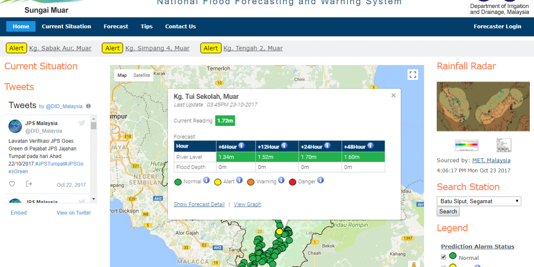Click info icon next to Danger status

coord(320,181)
